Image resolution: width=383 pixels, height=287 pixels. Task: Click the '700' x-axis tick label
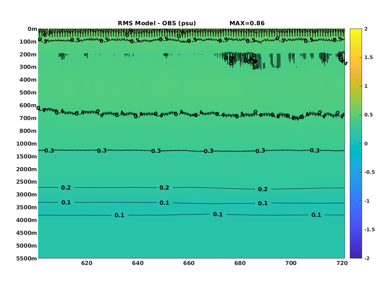pos(291,263)
